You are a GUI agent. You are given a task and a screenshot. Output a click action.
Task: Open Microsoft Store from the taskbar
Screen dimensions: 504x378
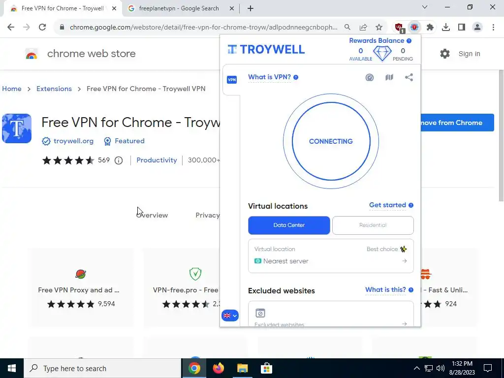pos(266,368)
